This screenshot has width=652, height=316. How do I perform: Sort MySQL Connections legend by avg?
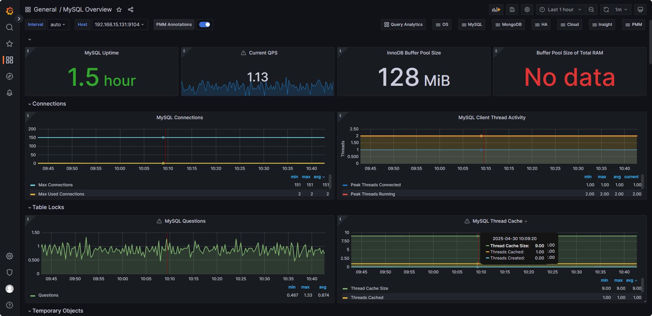point(319,177)
